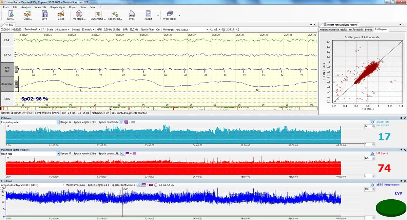Open the Heart rate trend dropdown

tap(58, 154)
